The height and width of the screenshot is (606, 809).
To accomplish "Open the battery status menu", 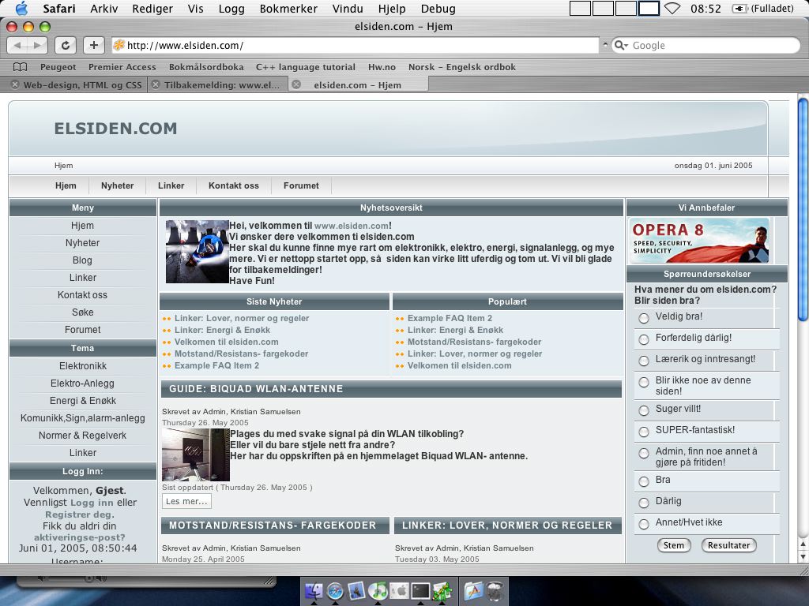I will 762,8.
